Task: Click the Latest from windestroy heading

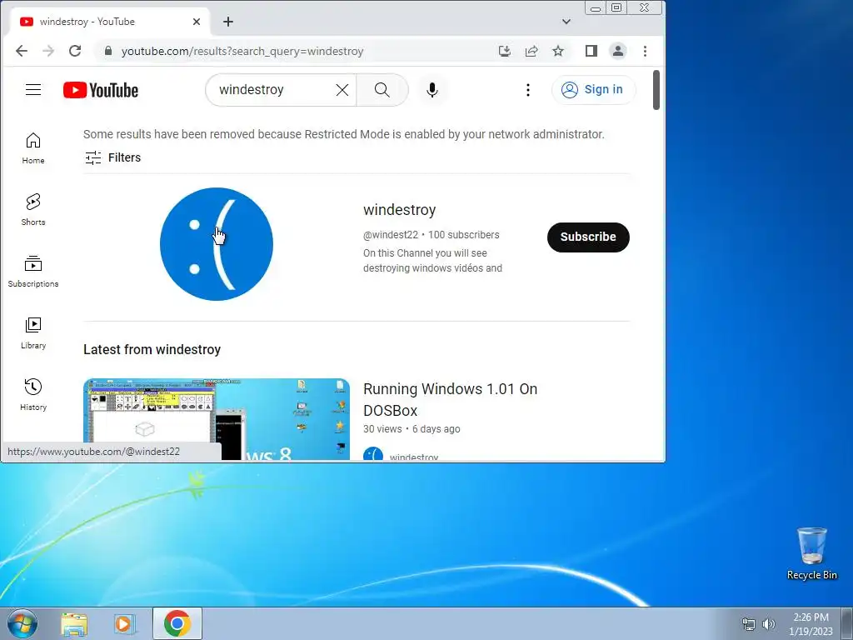Action: [x=152, y=349]
